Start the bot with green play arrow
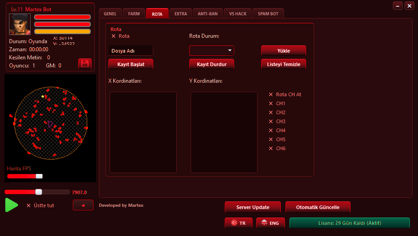The height and width of the screenshot is (236, 418). click(x=12, y=205)
